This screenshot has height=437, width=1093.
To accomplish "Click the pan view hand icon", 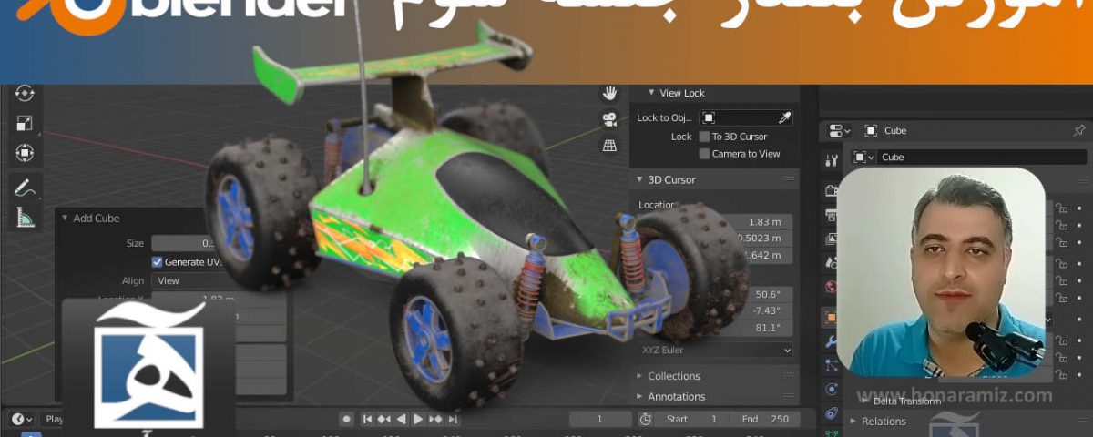I will click(609, 93).
